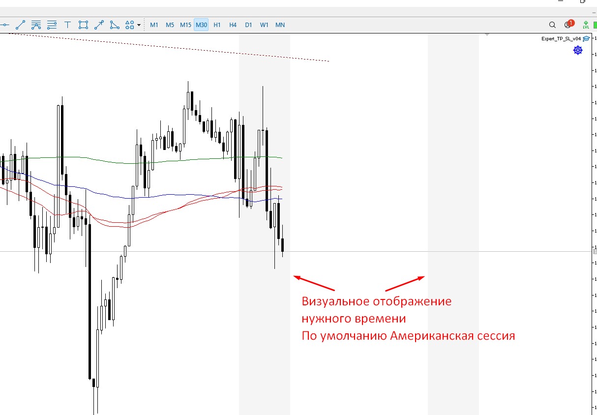Click the green LVL icon

(x=586, y=25)
